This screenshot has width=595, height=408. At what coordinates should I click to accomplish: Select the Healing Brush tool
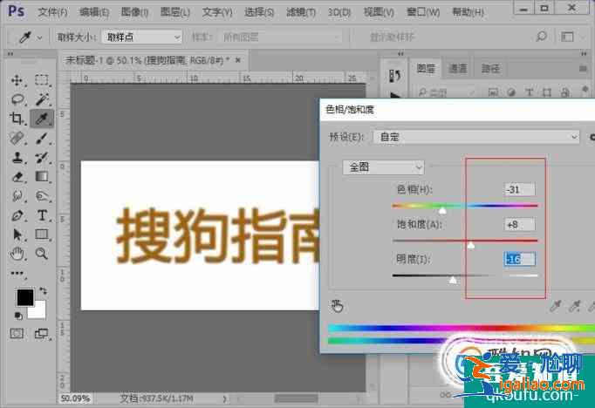point(17,138)
